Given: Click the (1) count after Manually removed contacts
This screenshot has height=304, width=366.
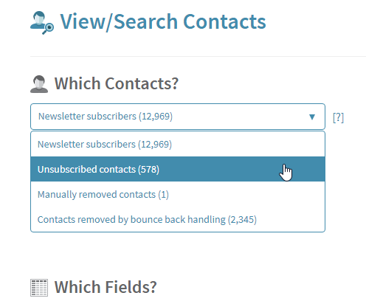Looking at the screenshot, I should [163, 195].
